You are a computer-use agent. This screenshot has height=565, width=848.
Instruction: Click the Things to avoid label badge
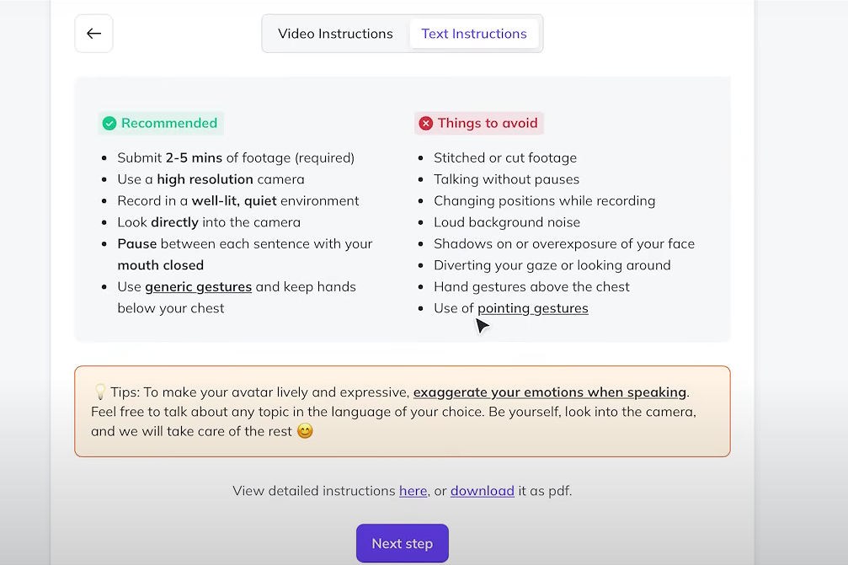[x=479, y=123]
